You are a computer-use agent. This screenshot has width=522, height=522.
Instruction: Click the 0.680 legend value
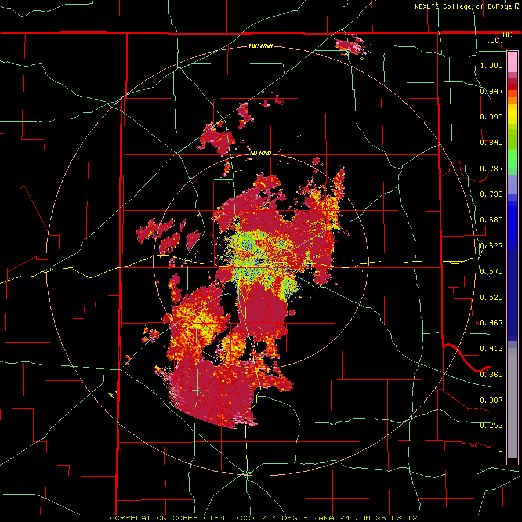pyautogui.click(x=491, y=219)
